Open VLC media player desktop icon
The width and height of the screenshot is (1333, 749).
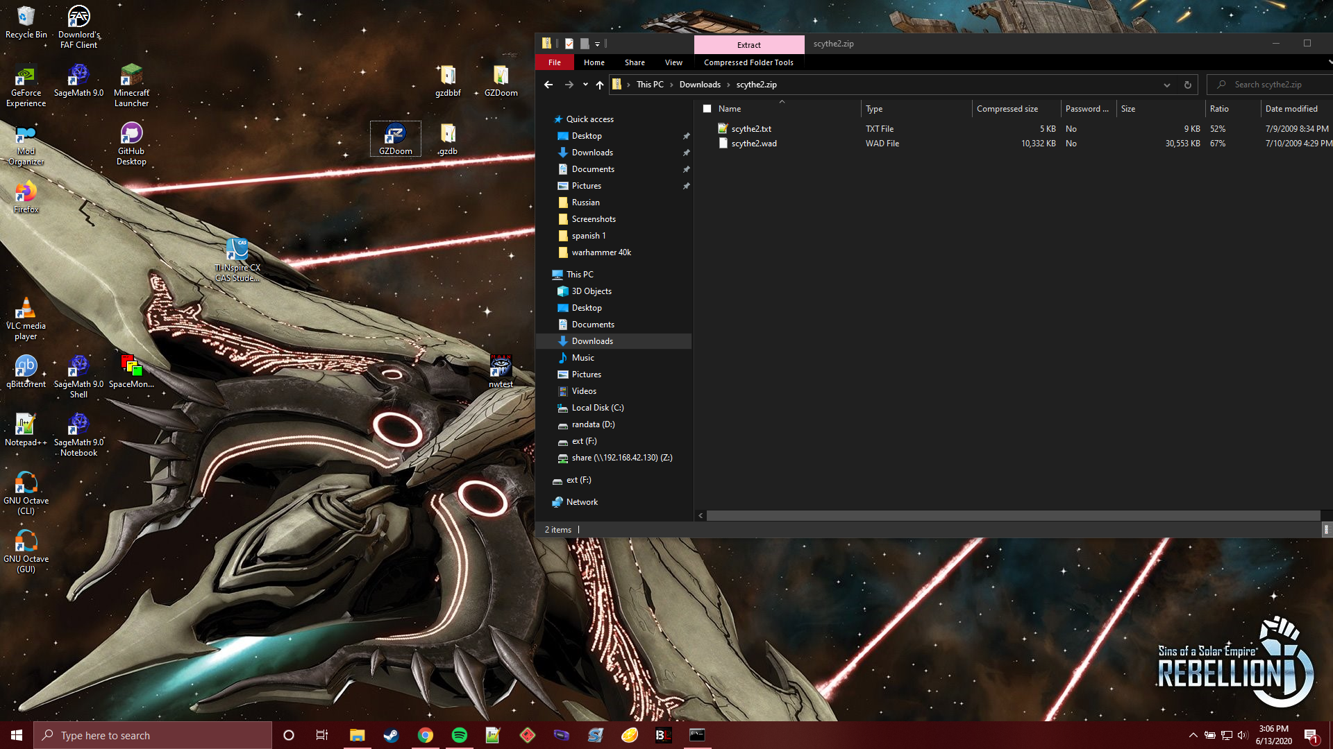pyautogui.click(x=26, y=319)
